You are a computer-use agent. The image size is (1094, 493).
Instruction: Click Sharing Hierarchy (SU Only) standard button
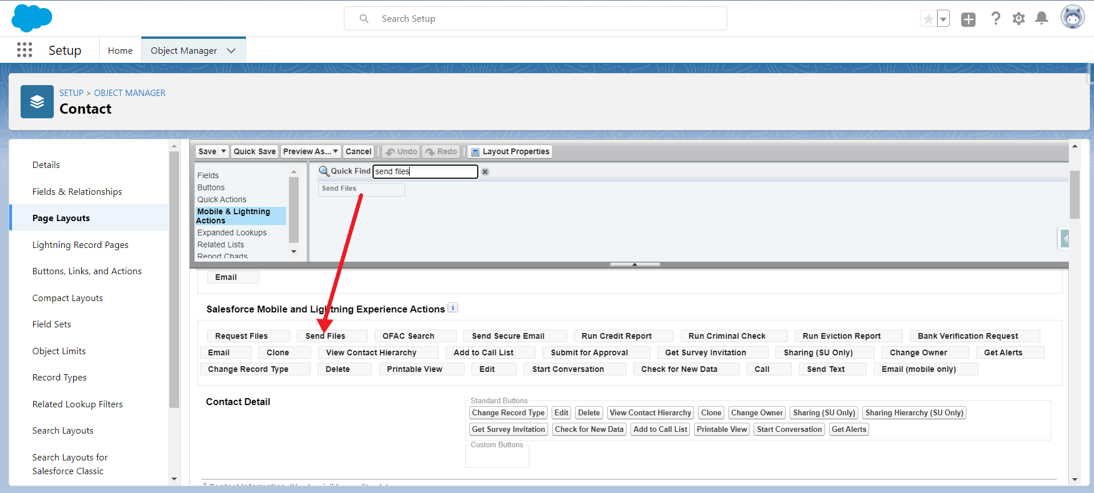point(914,413)
